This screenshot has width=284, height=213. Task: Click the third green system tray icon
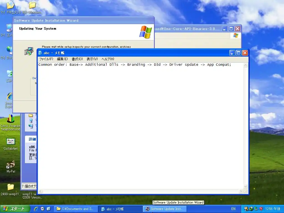pos(256,209)
